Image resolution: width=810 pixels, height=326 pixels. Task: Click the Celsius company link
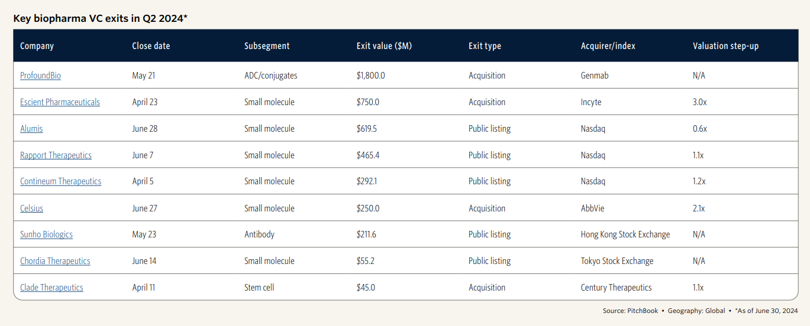pos(31,208)
